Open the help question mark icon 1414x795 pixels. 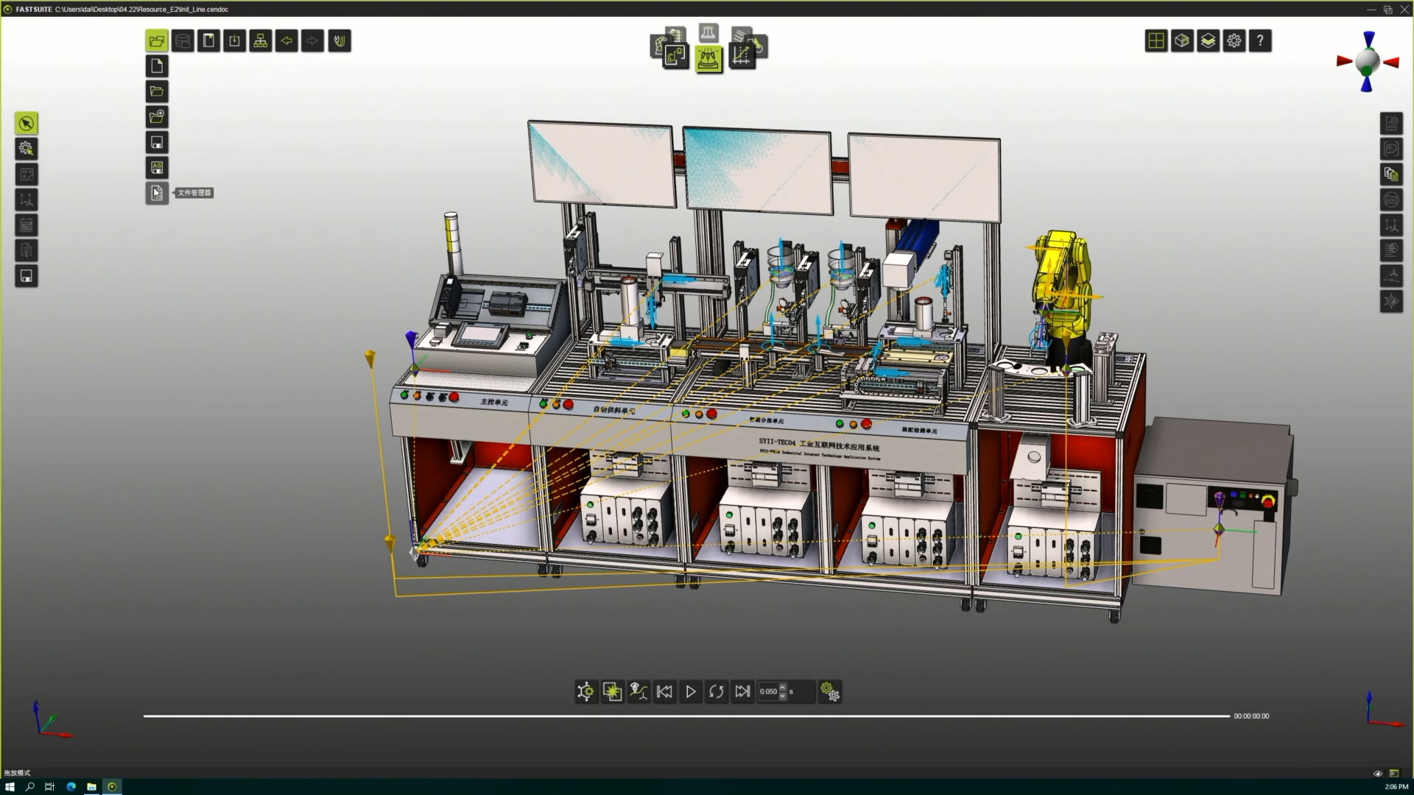(x=1260, y=41)
